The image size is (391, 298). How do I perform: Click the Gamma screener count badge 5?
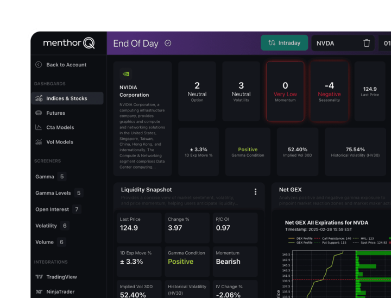point(62,177)
